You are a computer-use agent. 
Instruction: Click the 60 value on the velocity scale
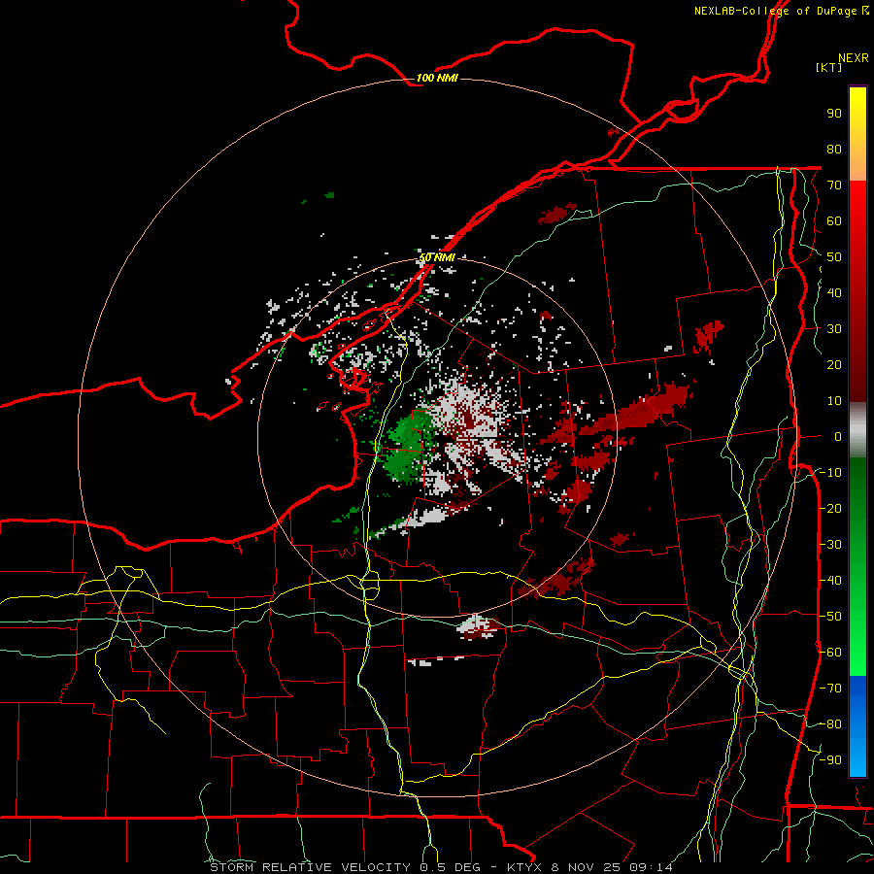pos(834,221)
